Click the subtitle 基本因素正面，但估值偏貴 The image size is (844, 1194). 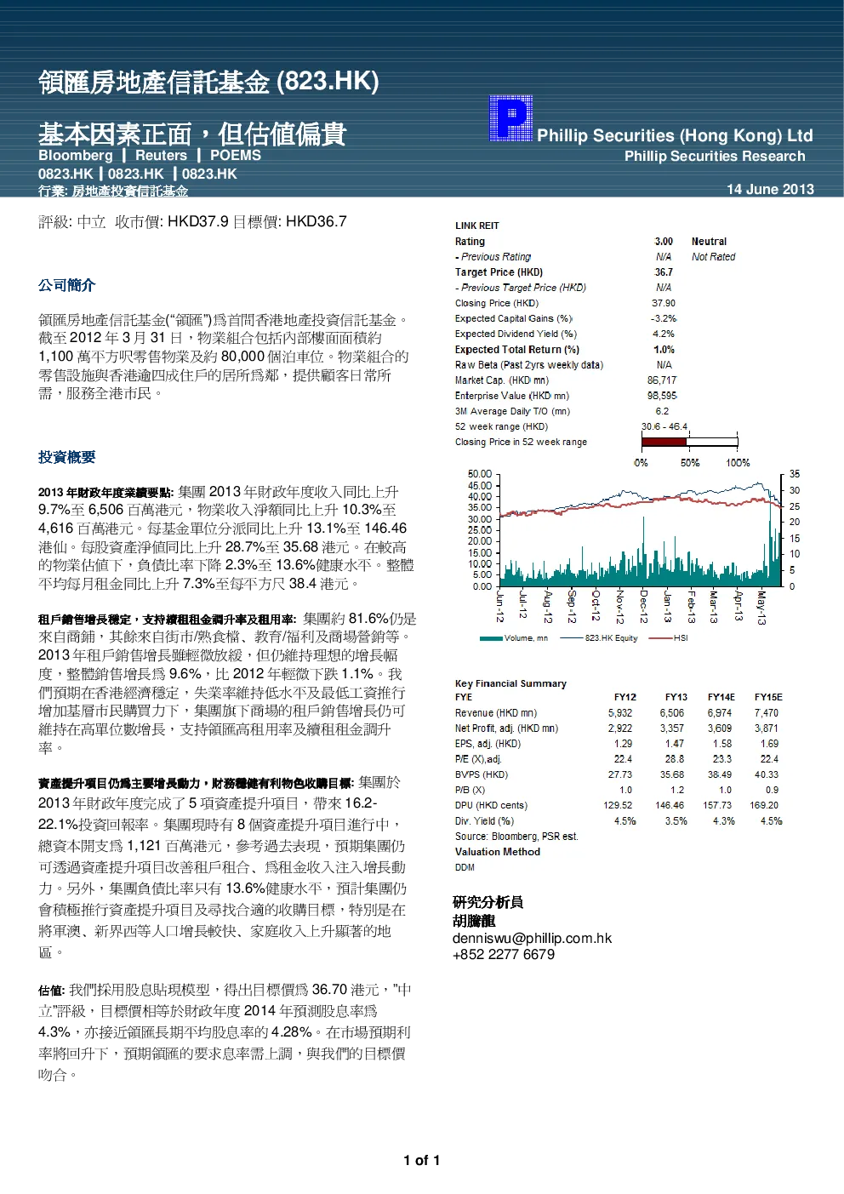(192, 134)
